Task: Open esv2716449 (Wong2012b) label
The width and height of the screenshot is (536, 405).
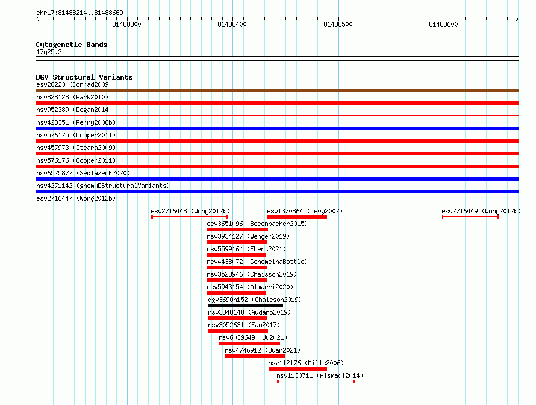Action: pyautogui.click(x=481, y=211)
